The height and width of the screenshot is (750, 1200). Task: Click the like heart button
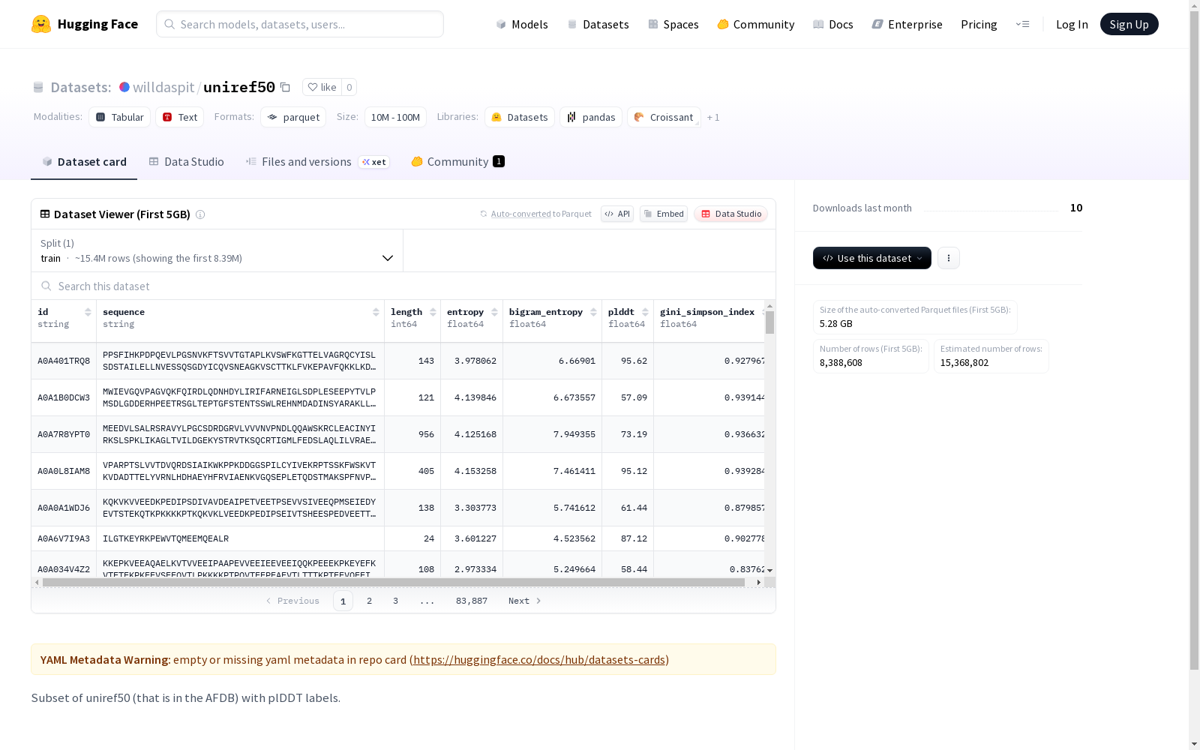coord(322,87)
